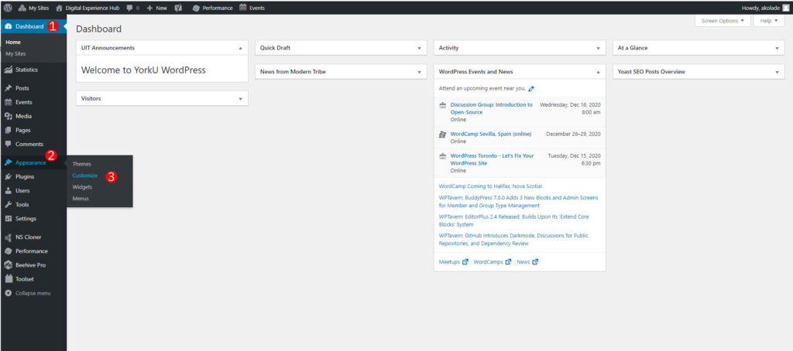This screenshot has width=793, height=351.
Task: Click the edit location pencil icon
Action: pos(530,88)
